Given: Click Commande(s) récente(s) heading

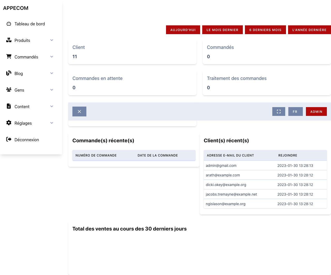Looking at the screenshot, I should click(103, 140).
